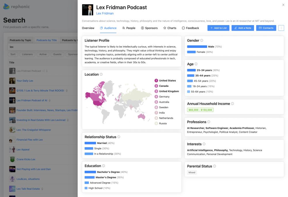Click the Mixed parental status tag
The image size is (288, 197).
pyautogui.click(x=192, y=172)
